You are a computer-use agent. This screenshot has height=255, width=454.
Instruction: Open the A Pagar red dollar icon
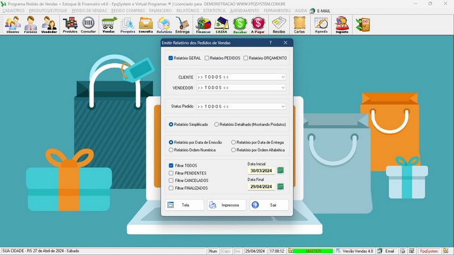click(258, 25)
